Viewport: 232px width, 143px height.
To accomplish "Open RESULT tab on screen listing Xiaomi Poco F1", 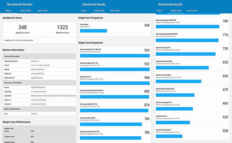I will click(160, 11).
